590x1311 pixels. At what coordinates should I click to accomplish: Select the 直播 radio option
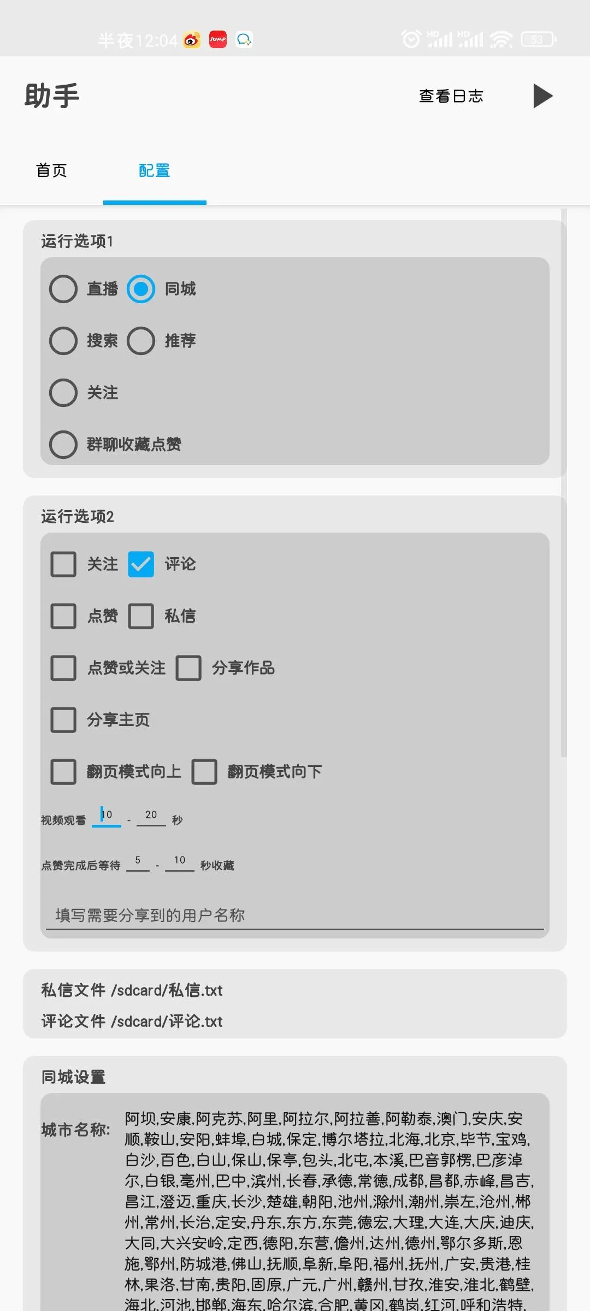pos(63,289)
